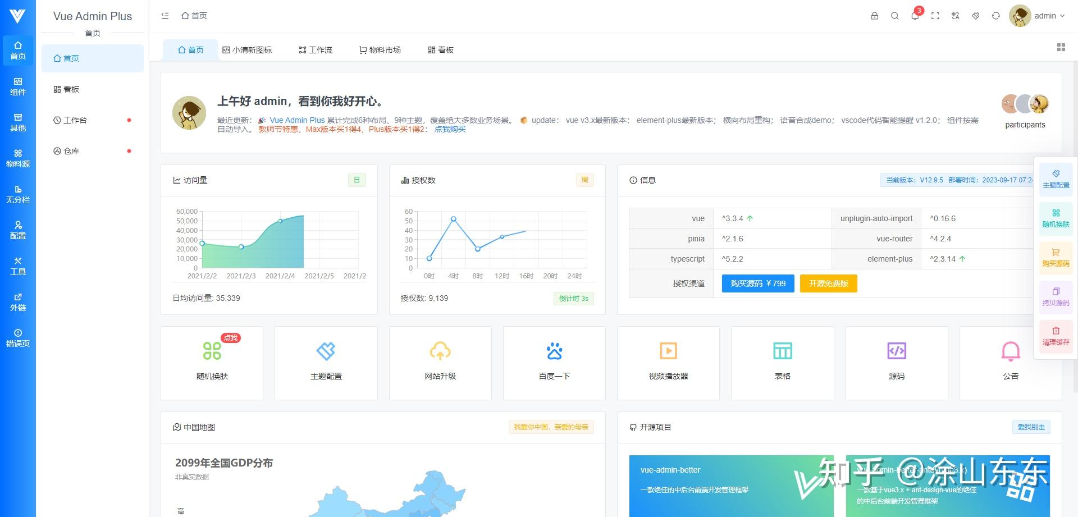This screenshot has height=517, width=1078.
Task: Open tab options grid icon
Action: coord(1061,48)
